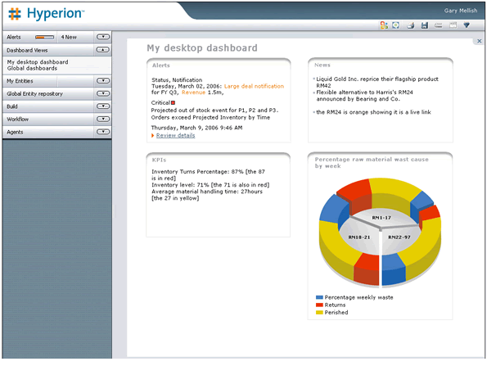
Task: Click the Alerts label in the sidebar
Action: pos(14,37)
